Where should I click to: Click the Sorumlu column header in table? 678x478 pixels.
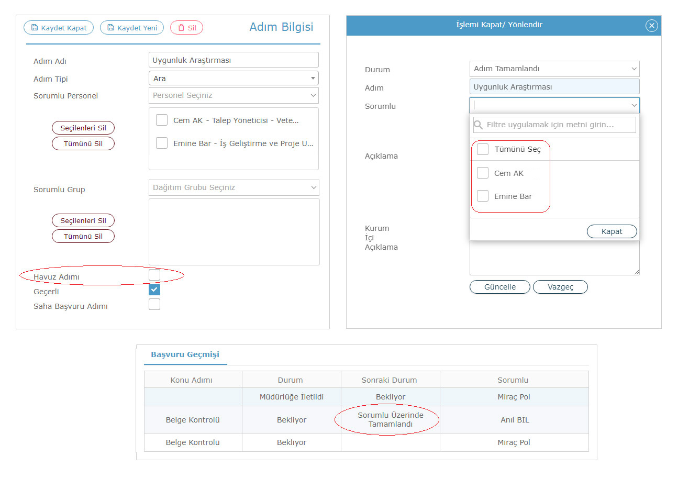point(514,380)
